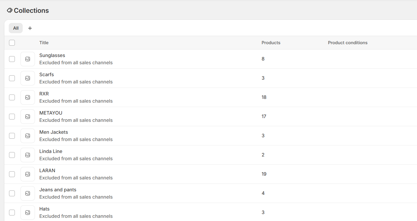
Task: Open the Men Jackets collection
Action: click(x=54, y=132)
